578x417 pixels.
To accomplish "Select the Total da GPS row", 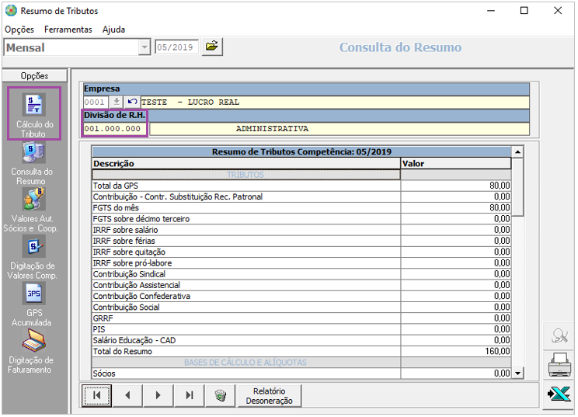I will coord(301,186).
